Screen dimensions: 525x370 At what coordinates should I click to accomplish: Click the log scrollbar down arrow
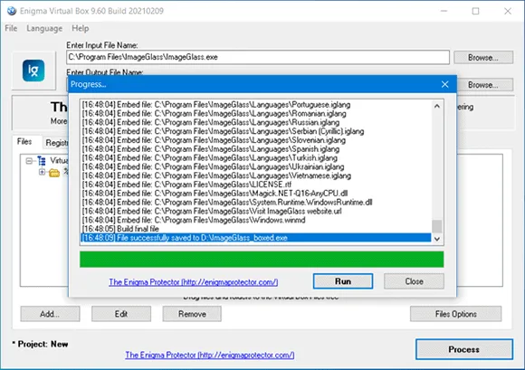(x=437, y=239)
